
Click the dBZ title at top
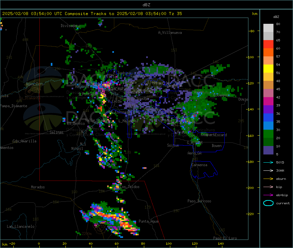click(x=146, y=5)
